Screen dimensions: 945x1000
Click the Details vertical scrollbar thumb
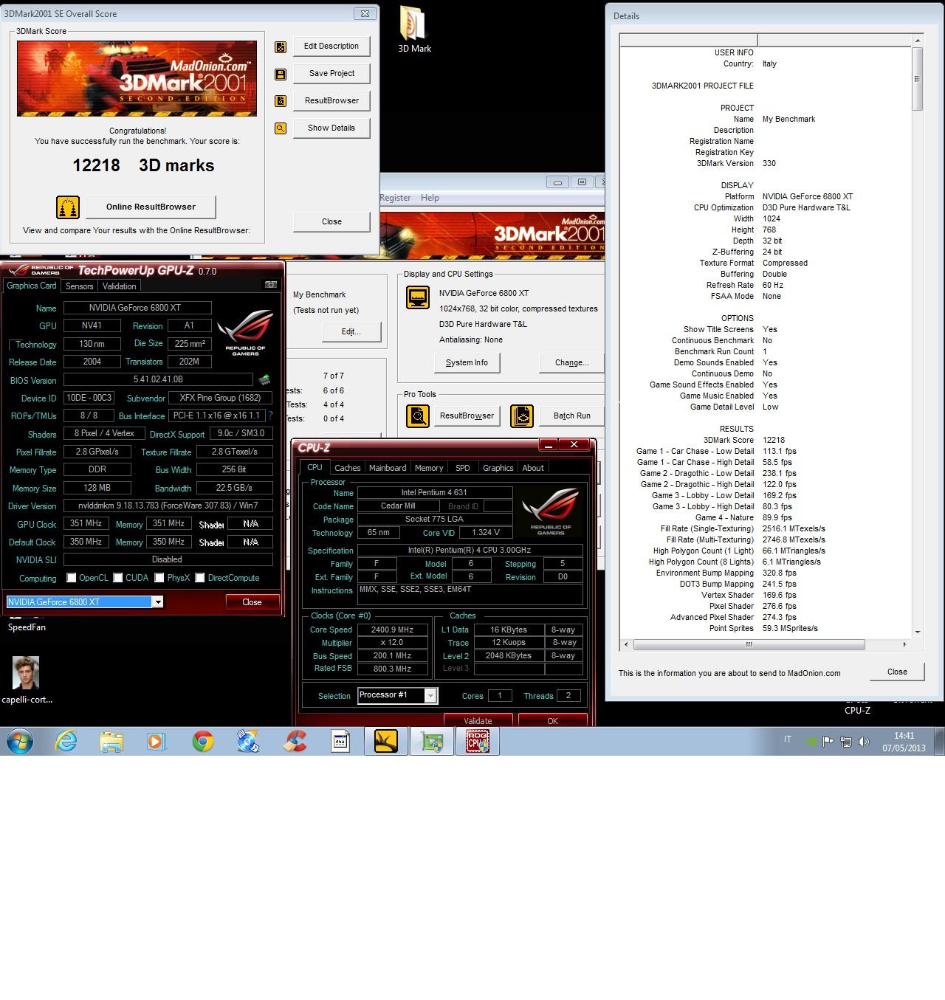coord(917,79)
